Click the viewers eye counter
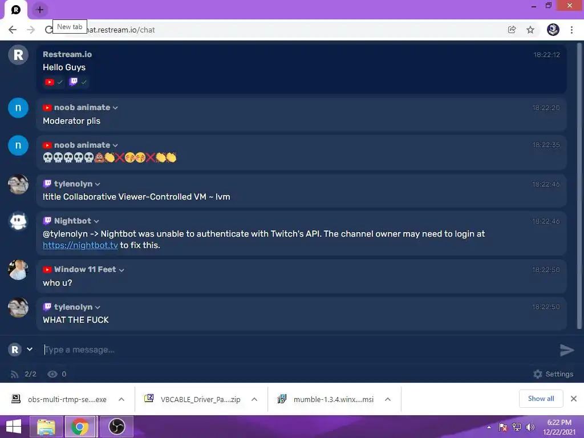584x438 pixels. click(56, 374)
